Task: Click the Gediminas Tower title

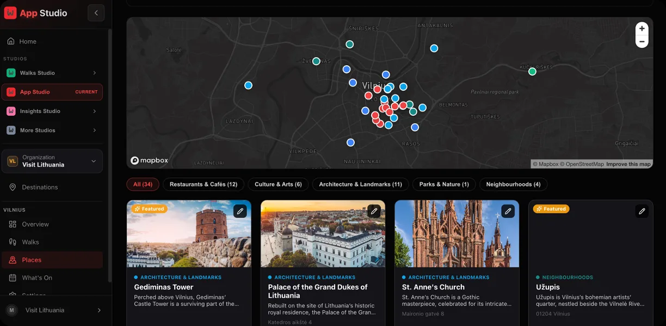Action: point(164,287)
